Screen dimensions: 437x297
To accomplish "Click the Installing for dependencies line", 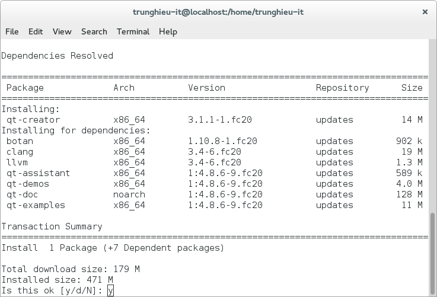I will (x=76, y=130).
